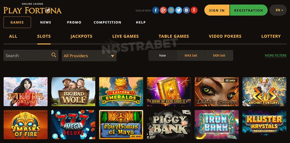Screen dimensions: 290x143
Task: Toggle the New sort filter
Action: pos(163,55)
